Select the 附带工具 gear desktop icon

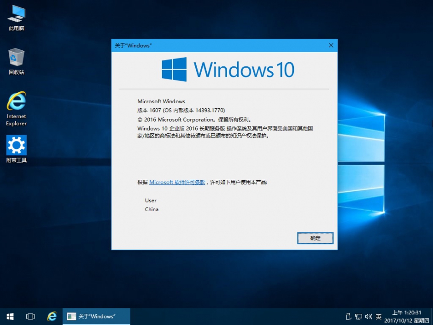click(16, 149)
